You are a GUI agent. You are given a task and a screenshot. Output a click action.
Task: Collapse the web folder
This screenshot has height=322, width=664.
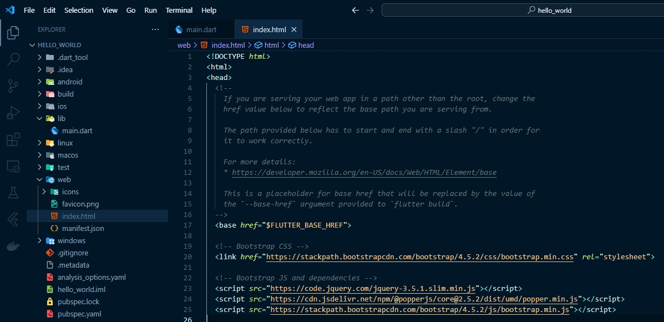pos(39,180)
